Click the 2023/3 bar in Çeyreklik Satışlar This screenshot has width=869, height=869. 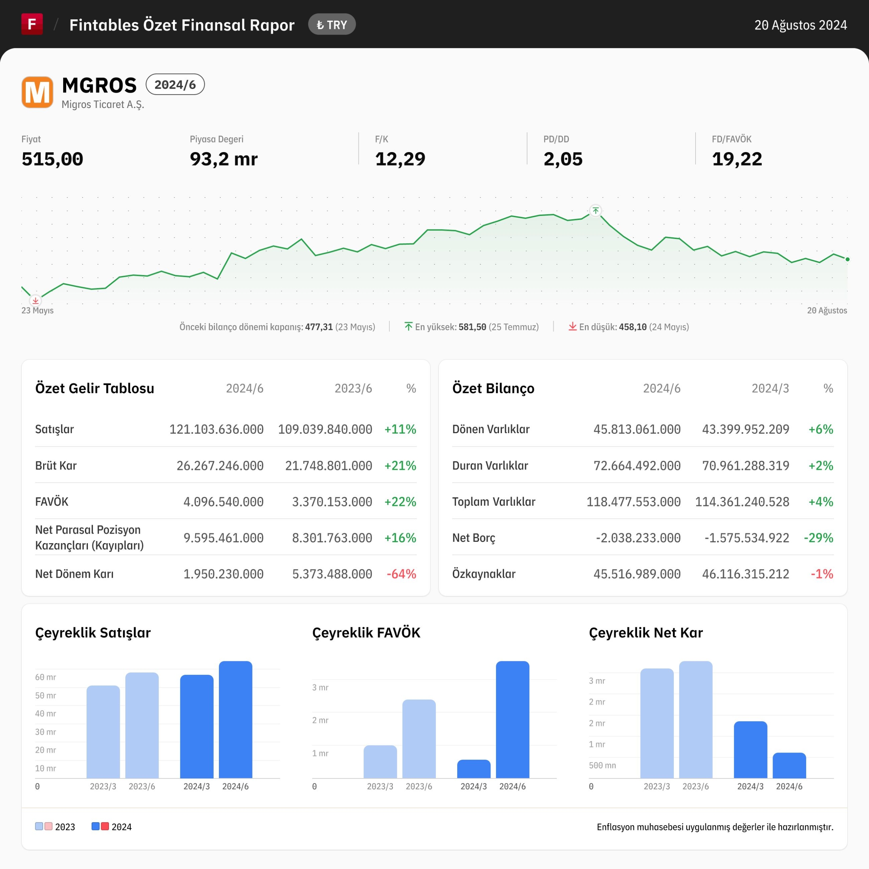coord(103,732)
